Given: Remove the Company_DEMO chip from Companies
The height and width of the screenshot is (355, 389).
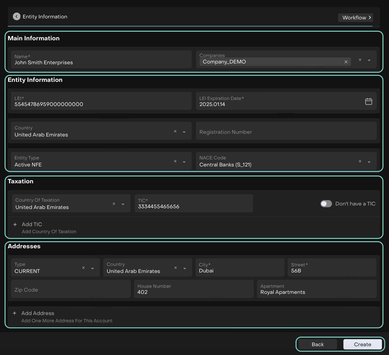Looking at the screenshot, I should click(346, 62).
